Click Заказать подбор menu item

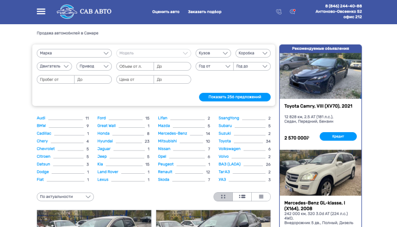205,12
